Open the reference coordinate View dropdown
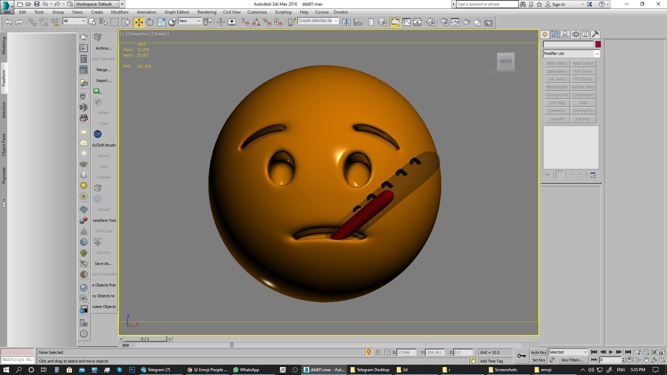This screenshot has width=667, height=375. [x=190, y=21]
